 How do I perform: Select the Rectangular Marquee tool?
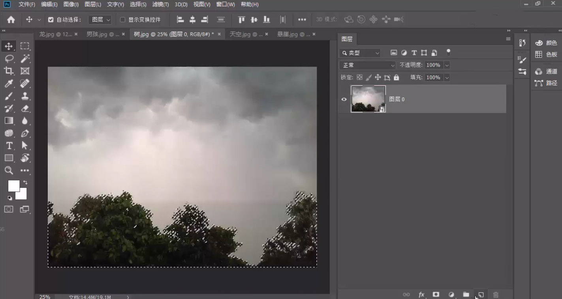[25, 46]
